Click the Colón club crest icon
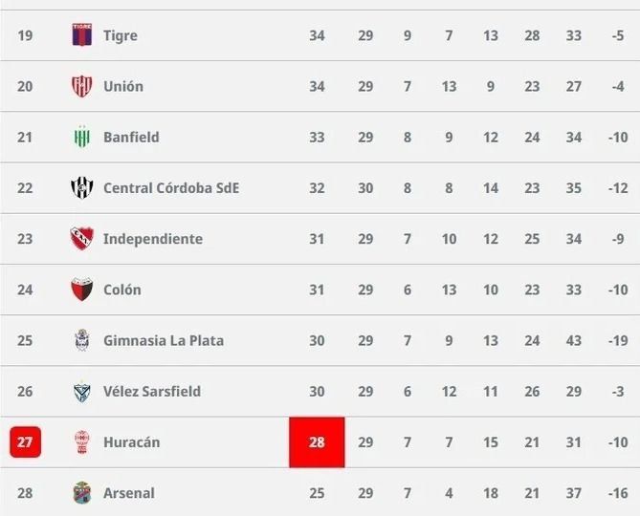Screen dimensions: 640x516 tap(82, 290)
